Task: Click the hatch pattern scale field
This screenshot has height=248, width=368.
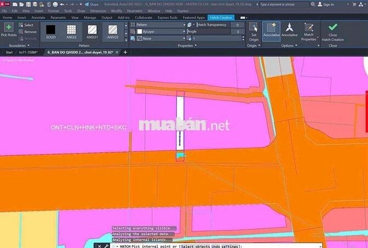Action: click(217, 38)
